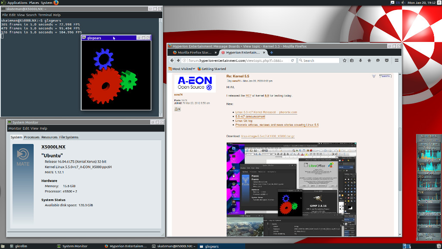Screen dimensions: 442x249
Task: Open System Monitor Edit menu
Action: [x=26, y=128]
